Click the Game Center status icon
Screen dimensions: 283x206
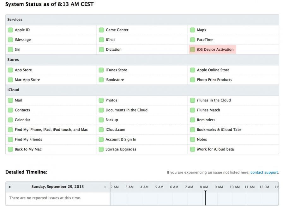(101, 30)
